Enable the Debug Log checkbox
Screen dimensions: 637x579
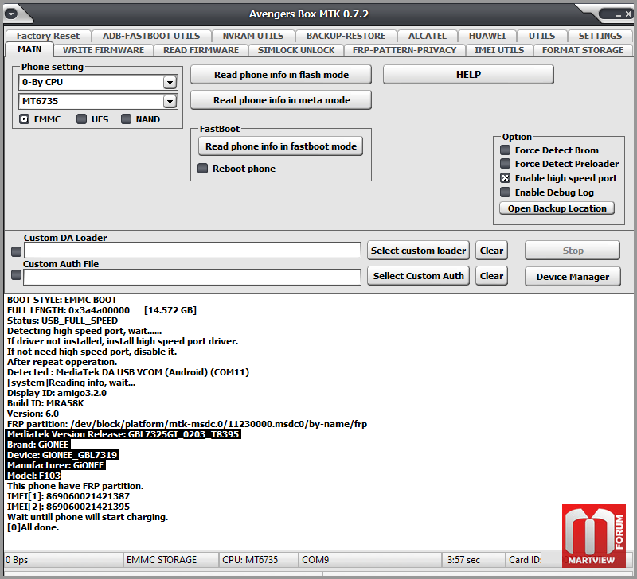point(505,192)
